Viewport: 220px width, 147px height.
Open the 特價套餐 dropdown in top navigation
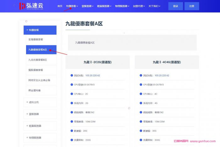(72, 6)
